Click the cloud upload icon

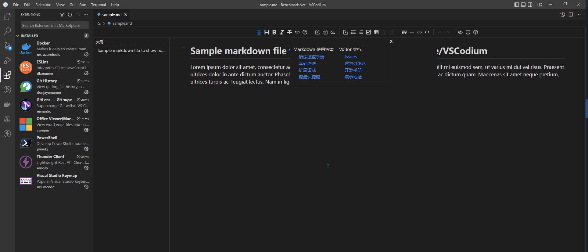point(333,32)
